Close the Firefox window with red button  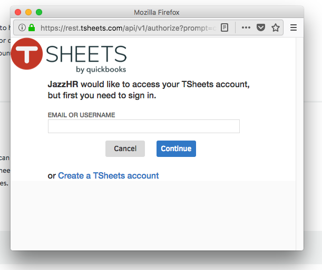tap(18, 12)
